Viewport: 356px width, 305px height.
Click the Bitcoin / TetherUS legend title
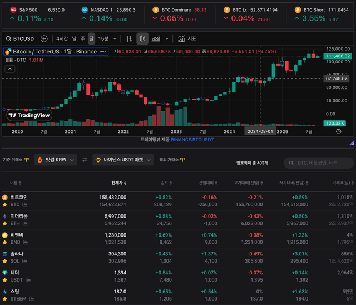55,52
